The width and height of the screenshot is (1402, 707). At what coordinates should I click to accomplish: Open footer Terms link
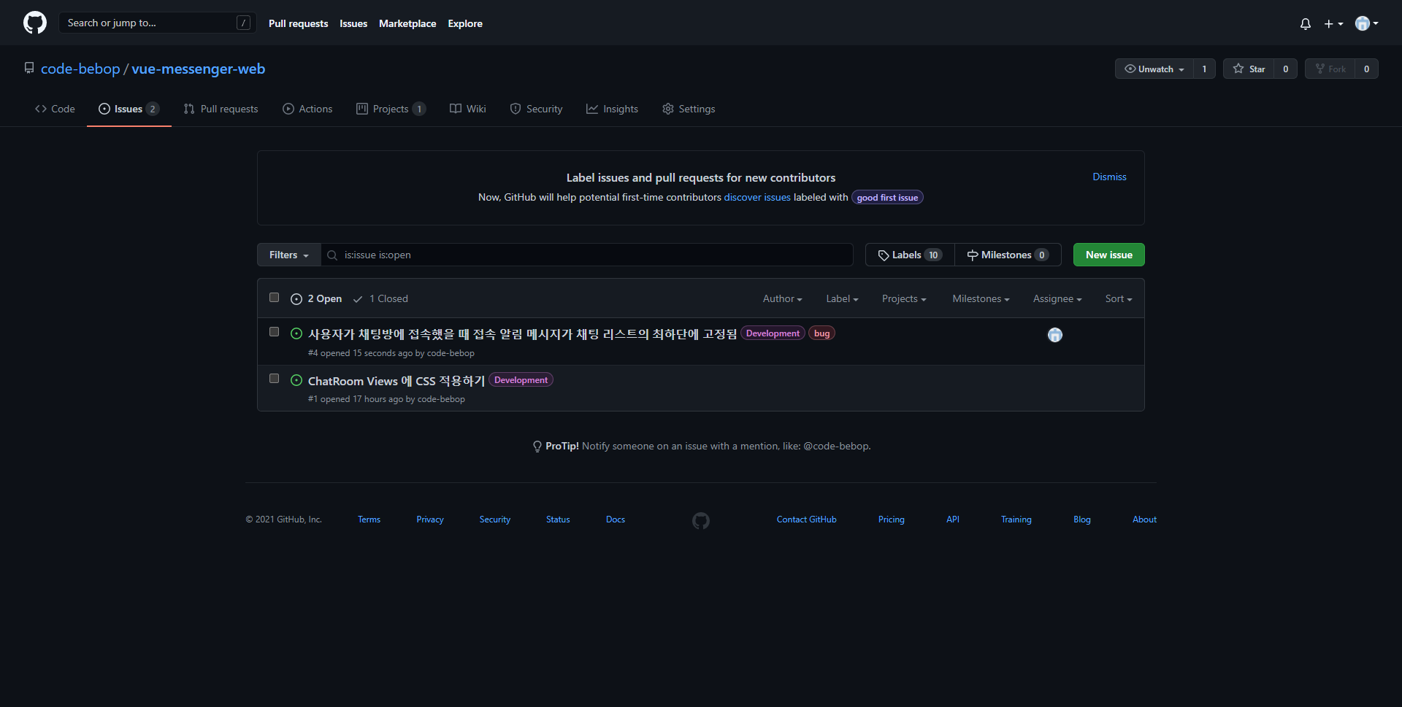coord(369,519)
